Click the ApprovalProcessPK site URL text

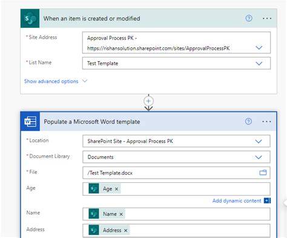tap(158, 48)
